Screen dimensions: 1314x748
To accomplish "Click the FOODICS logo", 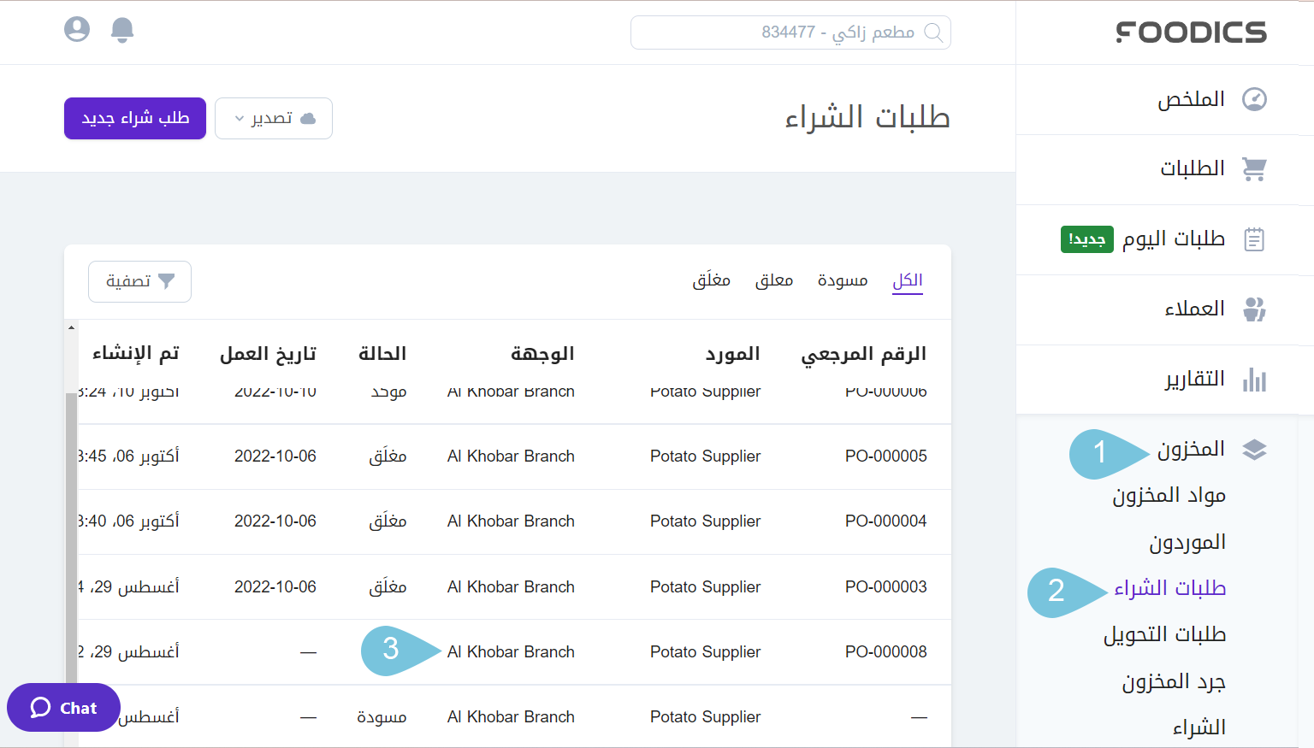I will (x=1192, y=32).
